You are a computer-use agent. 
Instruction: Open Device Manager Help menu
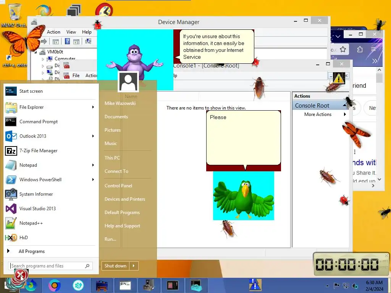(x=87, y=32)
